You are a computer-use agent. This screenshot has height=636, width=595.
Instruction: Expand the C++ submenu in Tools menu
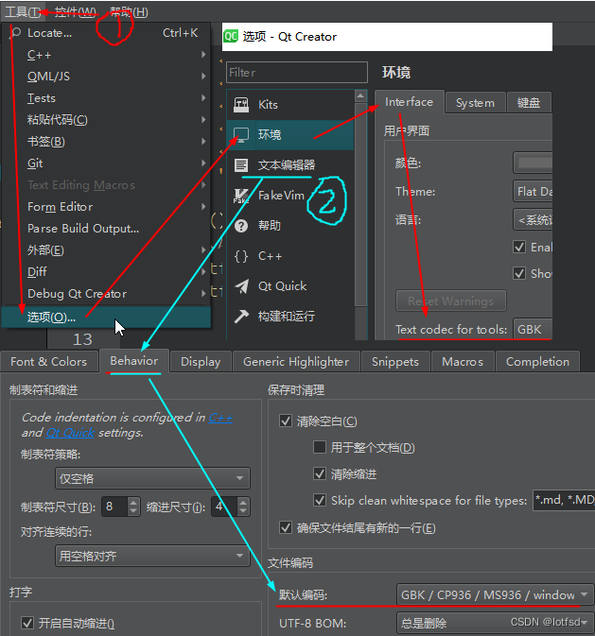point(106,55)
